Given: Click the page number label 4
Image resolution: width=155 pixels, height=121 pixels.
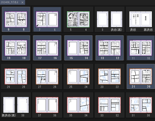Looking at the screenshot, I should [86, 30].
